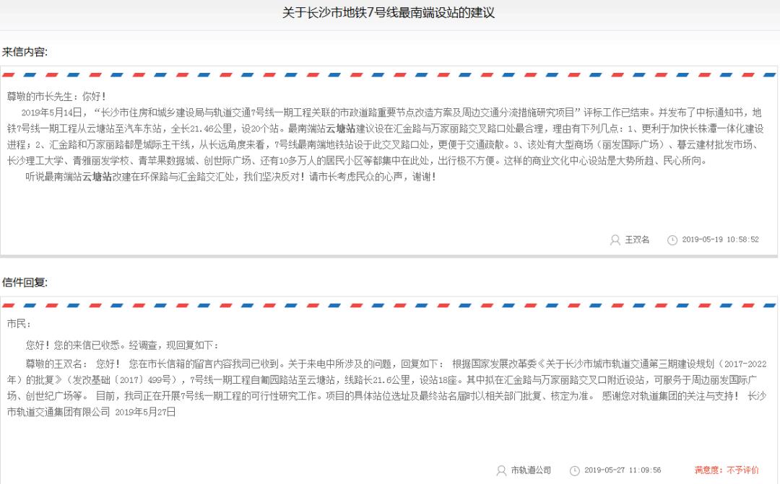This screenshot has width=780, height=484.
Task: Click the line 您好！您的来信已收悉
Action: point(121,345)
